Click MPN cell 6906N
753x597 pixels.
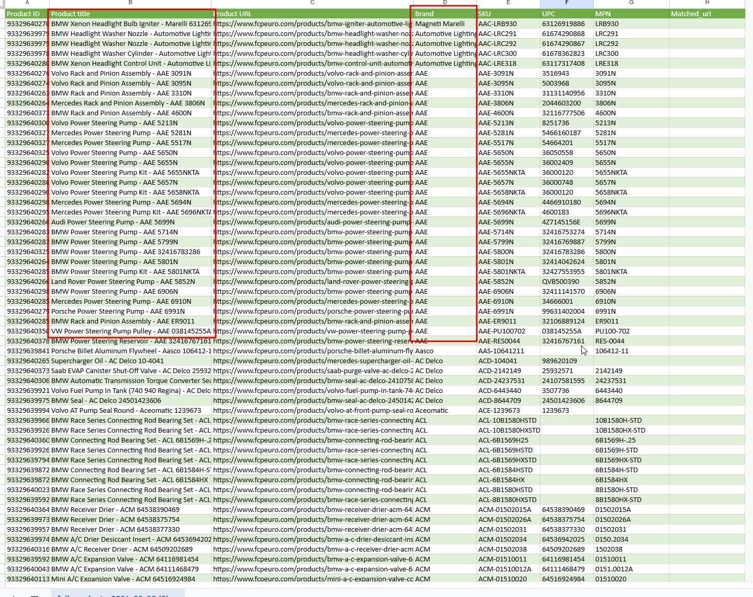tap(631, 291)
